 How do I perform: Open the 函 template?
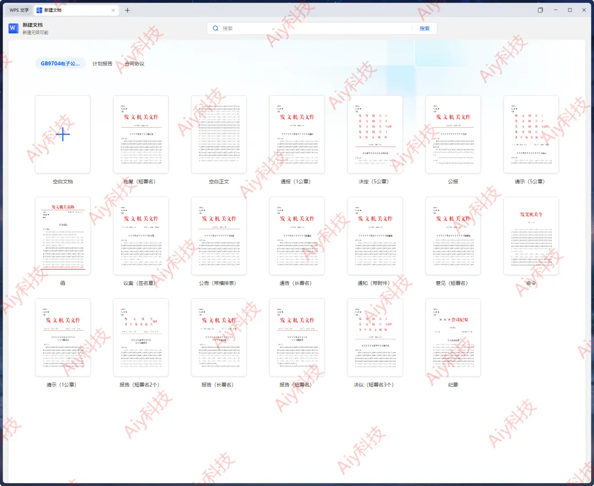(63, 236)
